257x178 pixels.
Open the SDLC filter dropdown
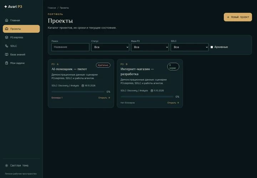(190, 47)
